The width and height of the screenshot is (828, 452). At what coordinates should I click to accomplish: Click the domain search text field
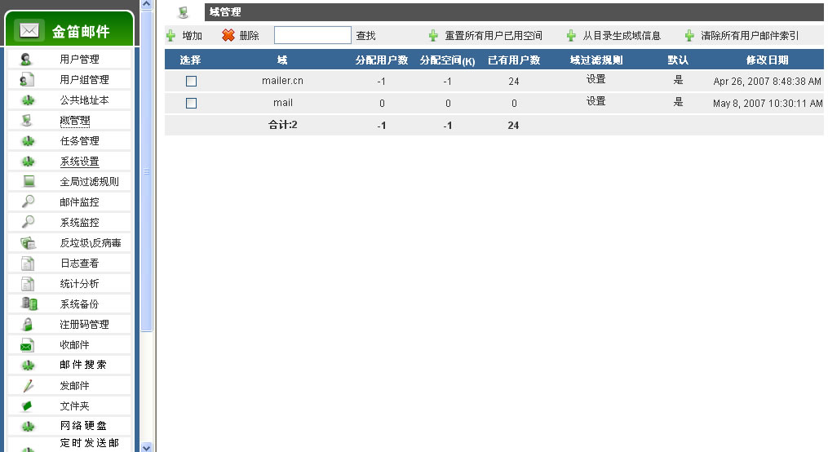(312, 35)
